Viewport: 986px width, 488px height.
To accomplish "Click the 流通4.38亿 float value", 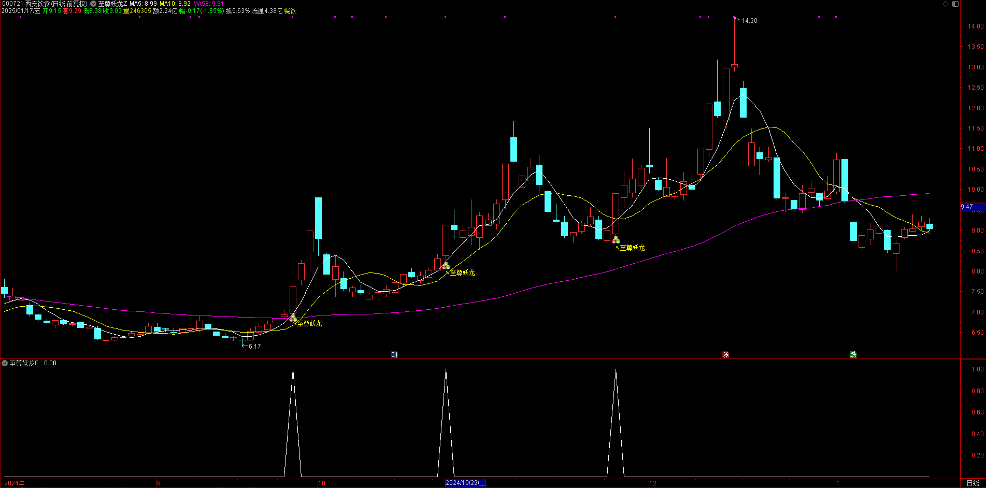I will (267, 11).
